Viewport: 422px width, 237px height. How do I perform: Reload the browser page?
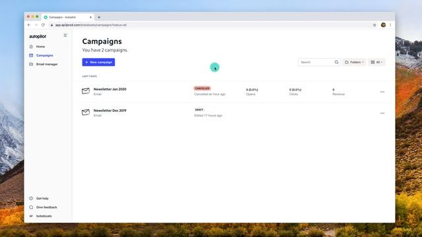coord(43,25)
